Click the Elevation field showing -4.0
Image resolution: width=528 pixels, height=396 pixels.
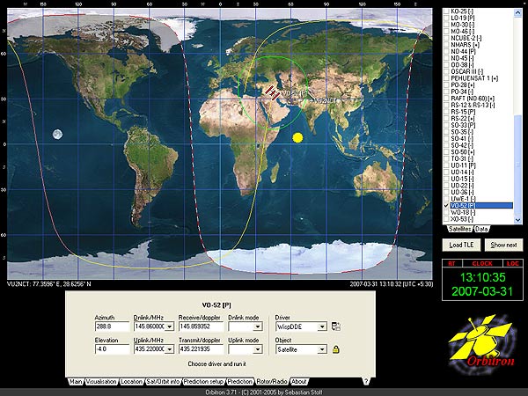tap(112, 349)
